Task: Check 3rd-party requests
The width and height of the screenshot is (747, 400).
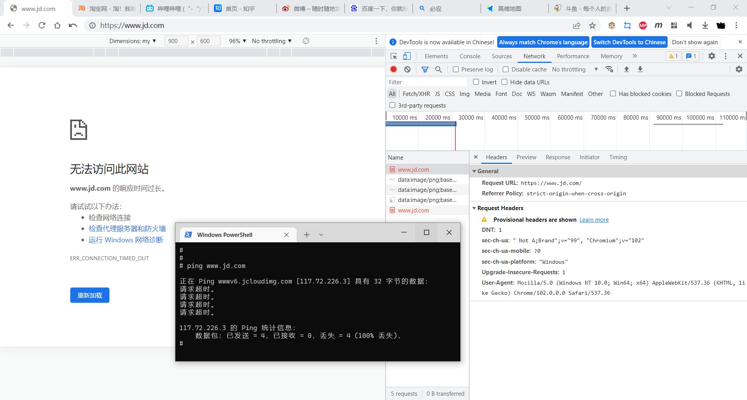Action: [x=392, y=105]
